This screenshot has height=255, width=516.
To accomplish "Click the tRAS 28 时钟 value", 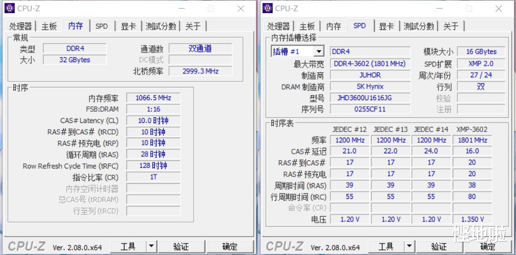I will tap(153, 154).
